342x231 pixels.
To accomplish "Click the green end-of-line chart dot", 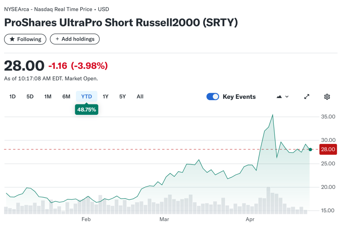I will 310,149.
